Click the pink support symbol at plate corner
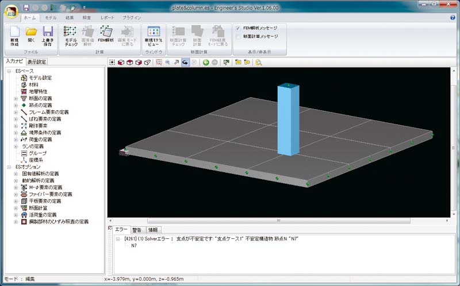 (124, 152)
